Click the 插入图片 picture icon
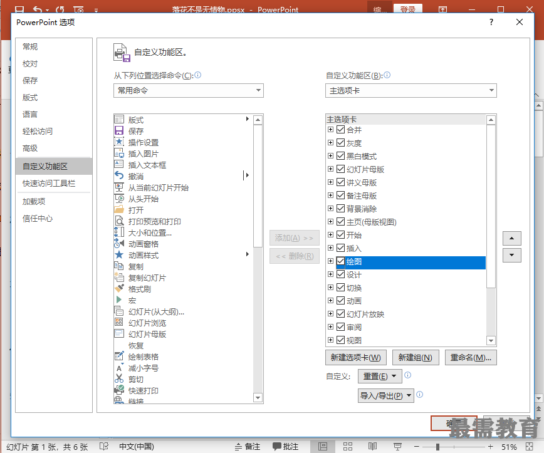Viewport: 544px width, 453px height. [119, 154]
